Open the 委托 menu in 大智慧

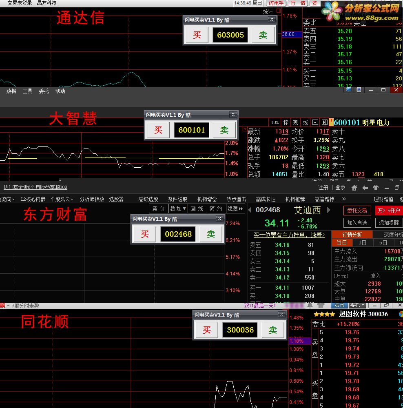(44, 91)
